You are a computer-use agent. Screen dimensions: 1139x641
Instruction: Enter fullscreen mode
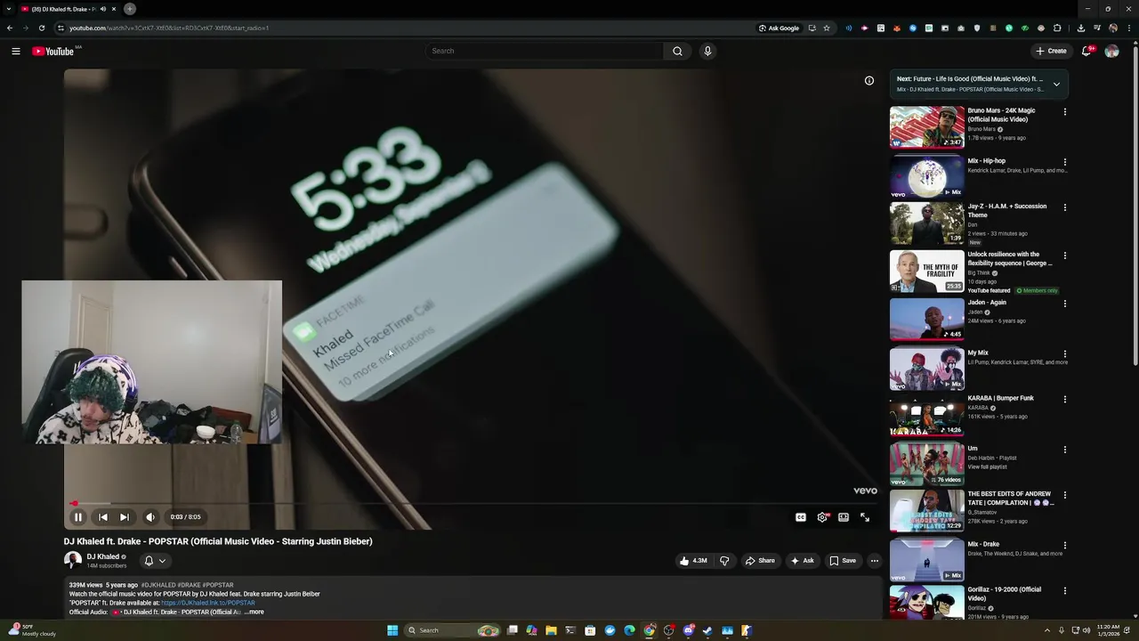865,517
